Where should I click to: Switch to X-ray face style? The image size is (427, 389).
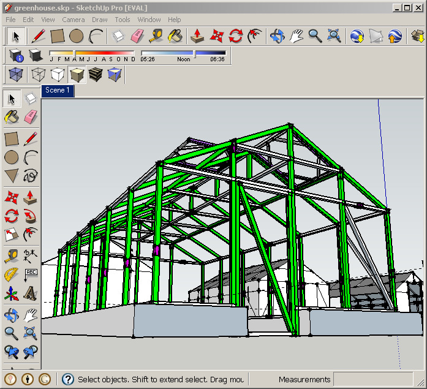[x=16, y=75]
